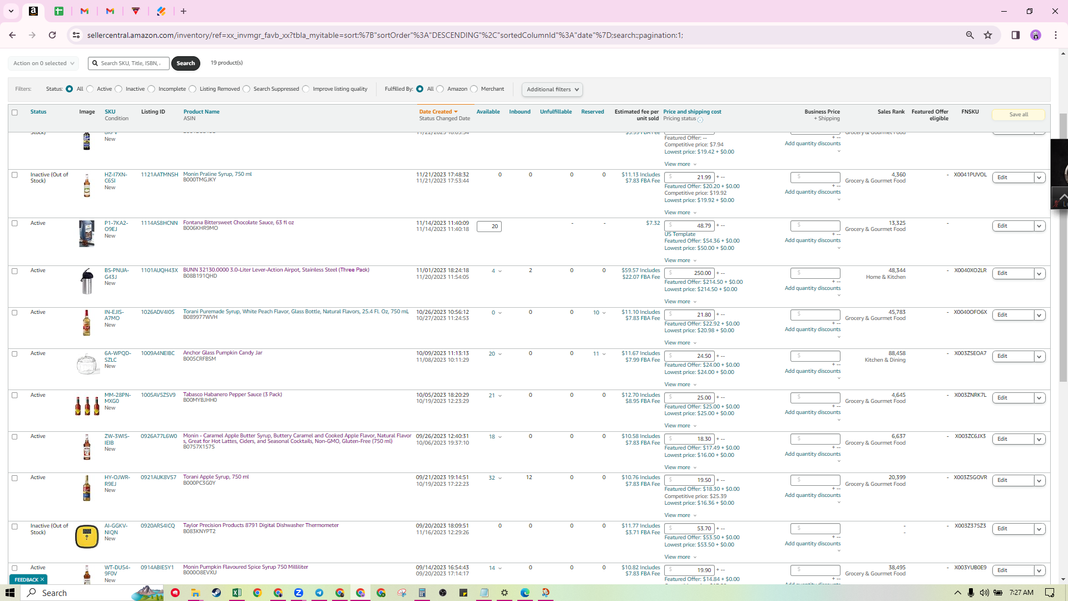
Task: Bookmark this page with the star icon
Action: click(x=988, y=35)
